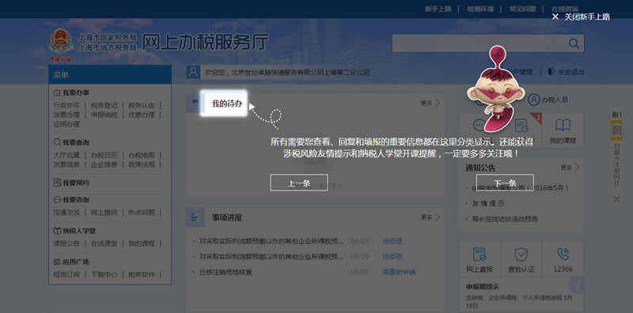Click the 我的待办 flag icon
633x313 pixels.
pos(195,104)
